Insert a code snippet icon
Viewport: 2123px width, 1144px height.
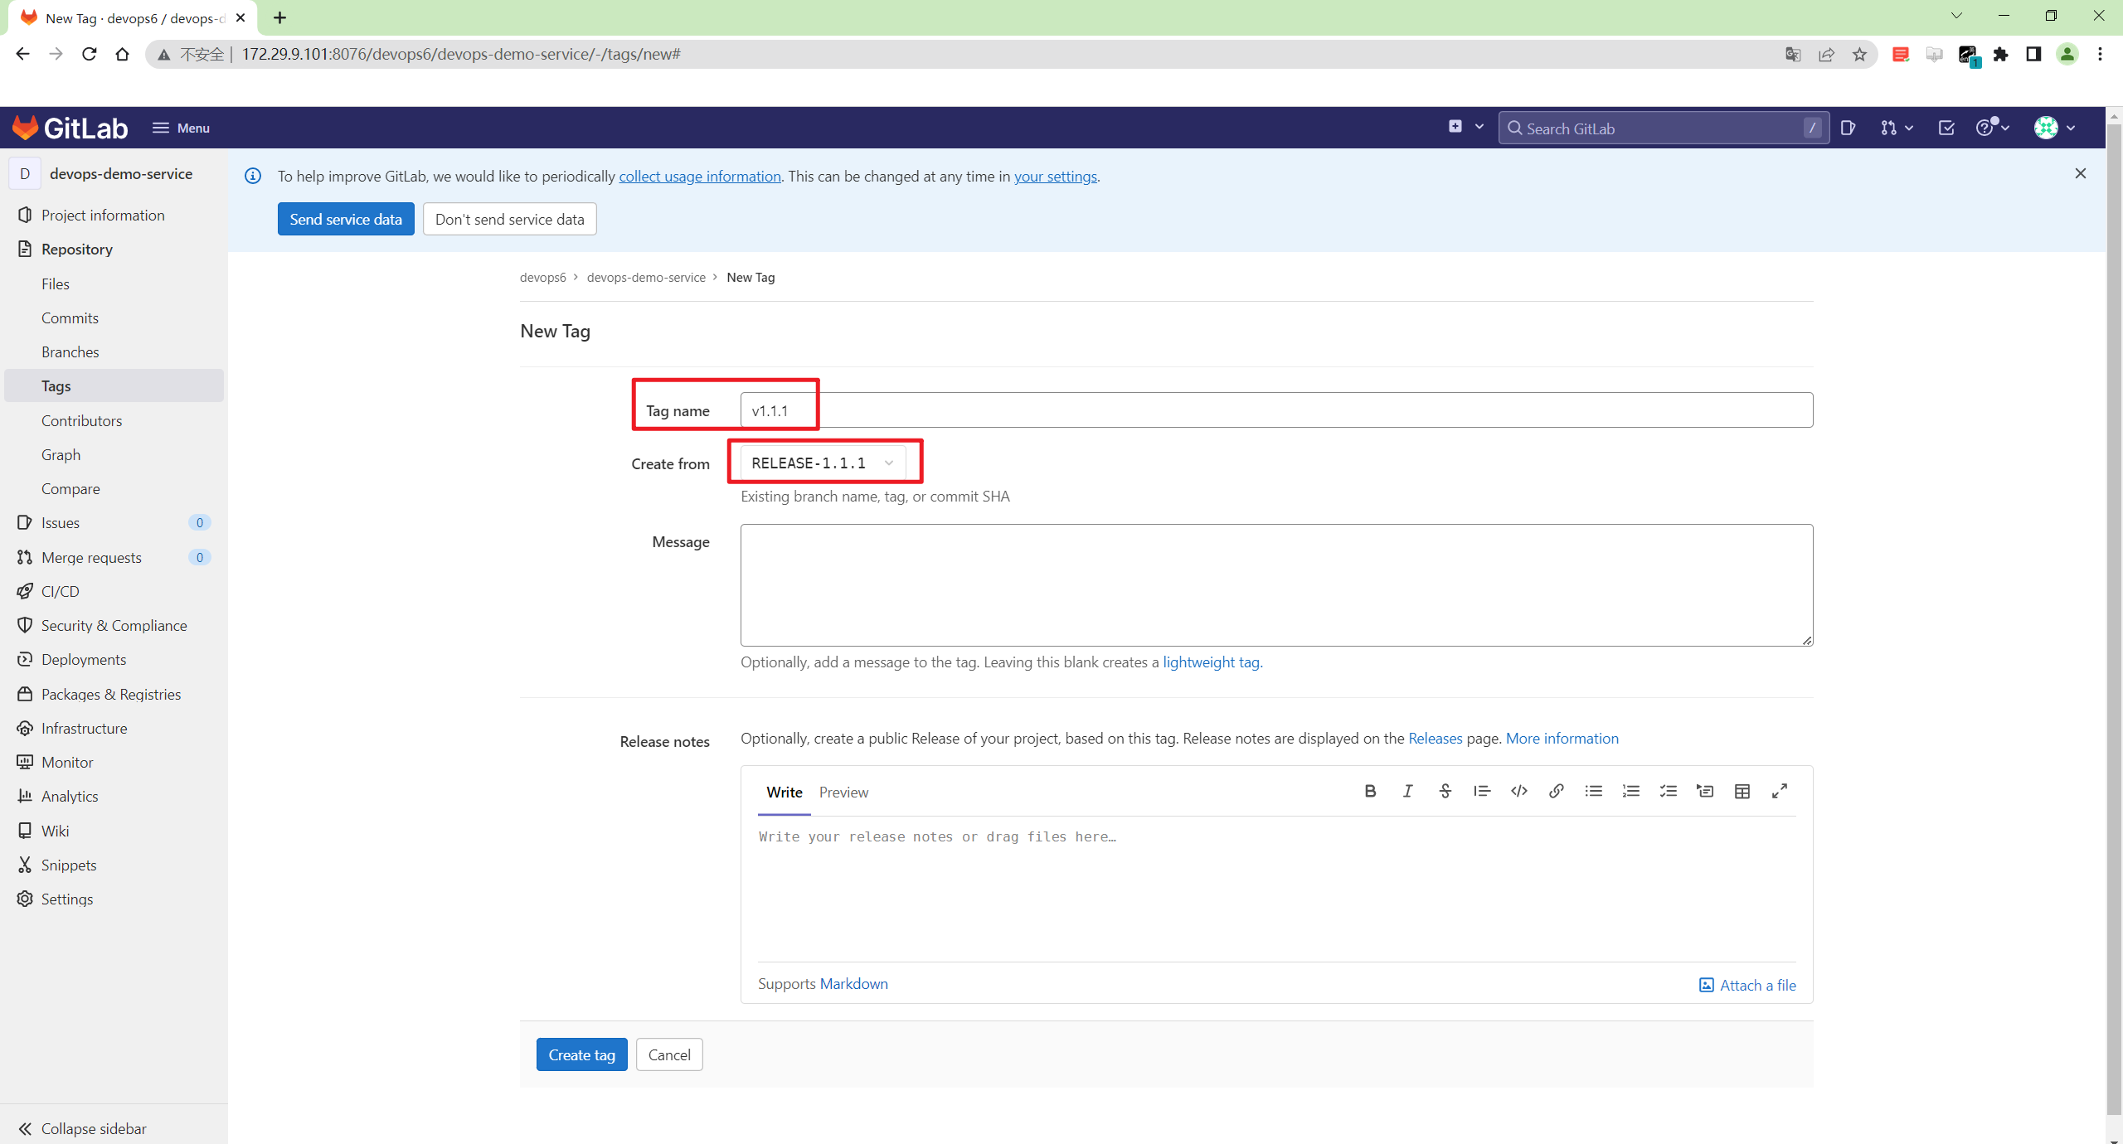click(1518, 791)
